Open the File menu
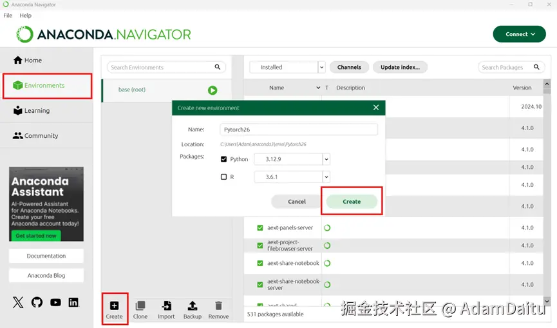The height and width of the screenshot is (328, 557). pos(8,15)
